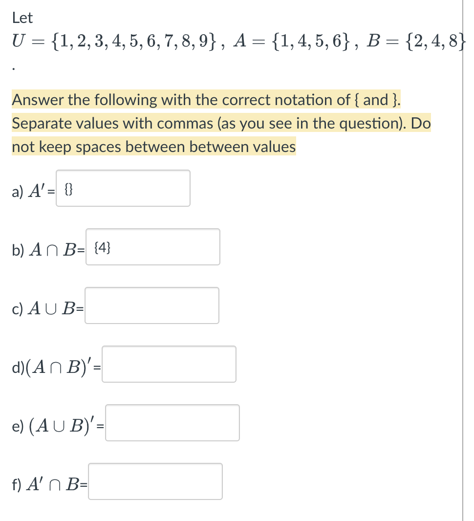Viewport: 474px width, 521px height.
Task: Click the (A ∪ B)′ input box
Action: pyautogui.click(x=172, y=423)
